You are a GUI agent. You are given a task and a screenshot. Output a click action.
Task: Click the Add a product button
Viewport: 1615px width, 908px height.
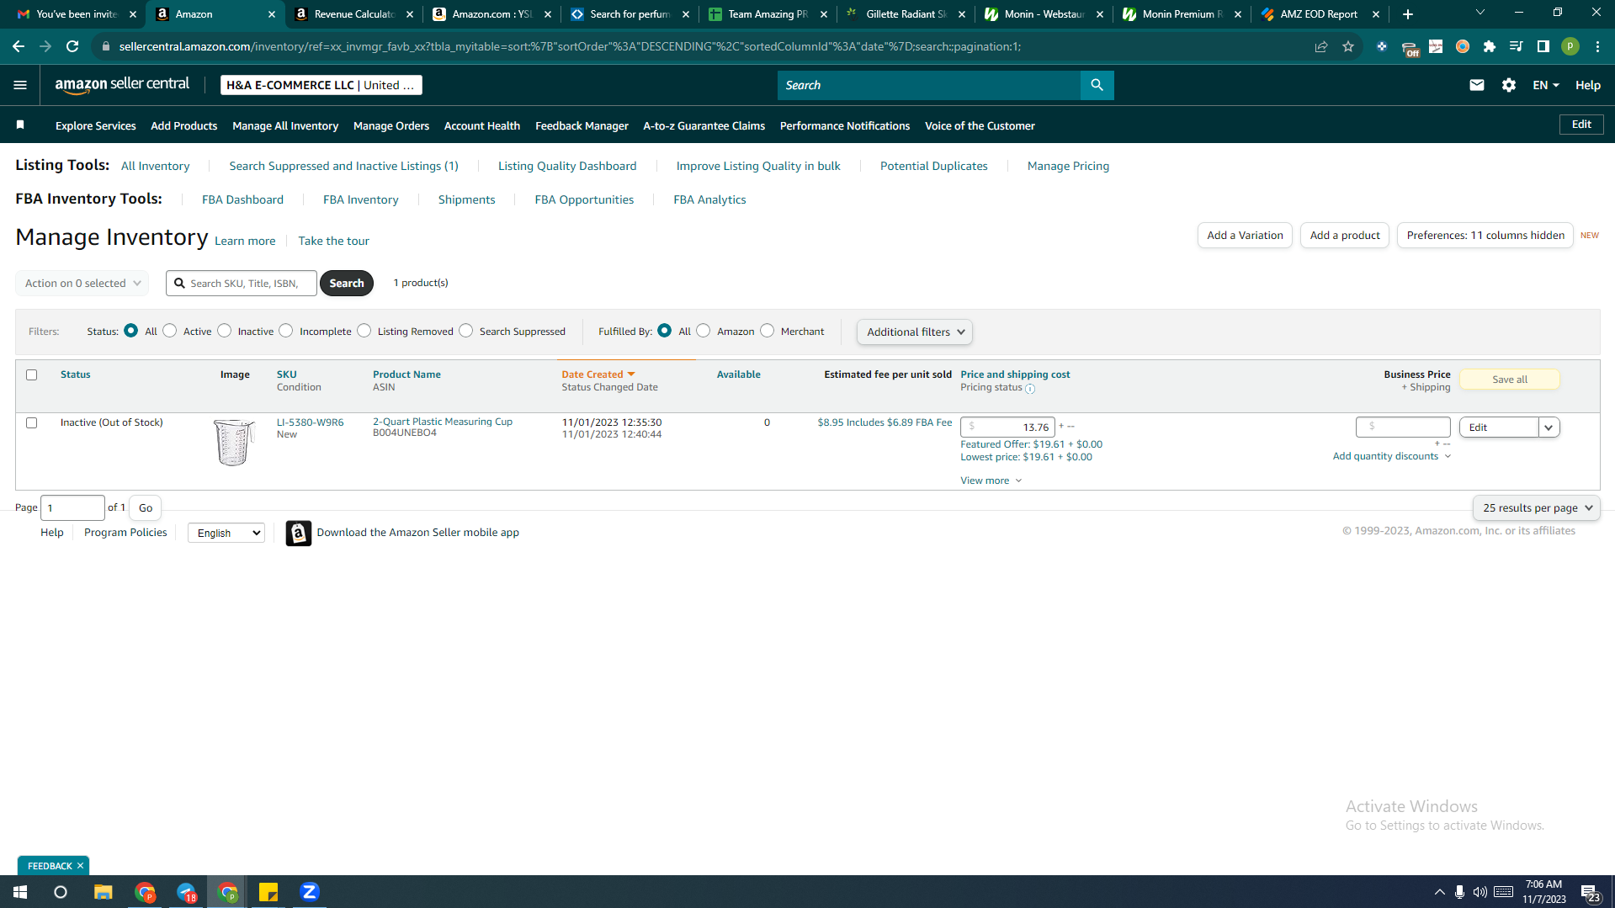pyautogui.click(x=1345, y=236)
